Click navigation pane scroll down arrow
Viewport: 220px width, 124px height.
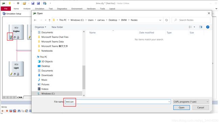pyautogui.click(x=84, y=96)
